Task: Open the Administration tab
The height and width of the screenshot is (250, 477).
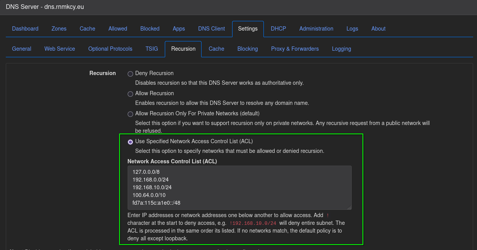Action: 316,29
